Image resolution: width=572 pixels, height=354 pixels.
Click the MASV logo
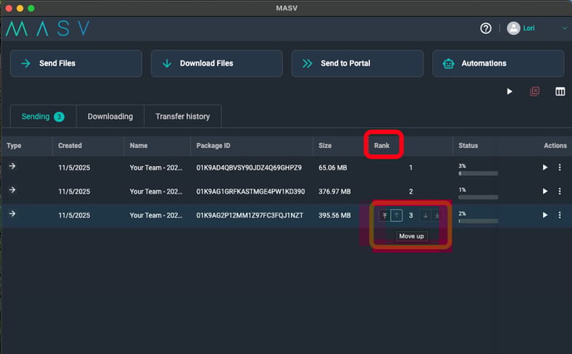click(47, 28)
